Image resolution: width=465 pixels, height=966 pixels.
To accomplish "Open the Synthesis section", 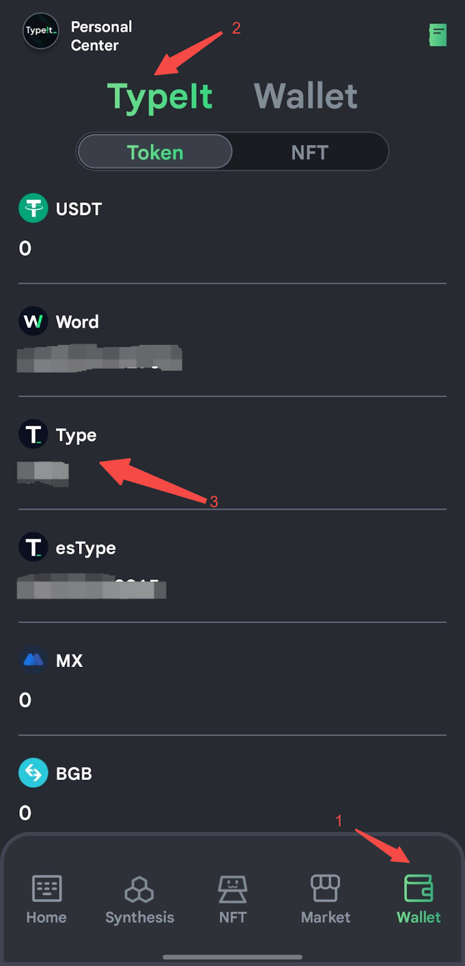I will point(139,898).
